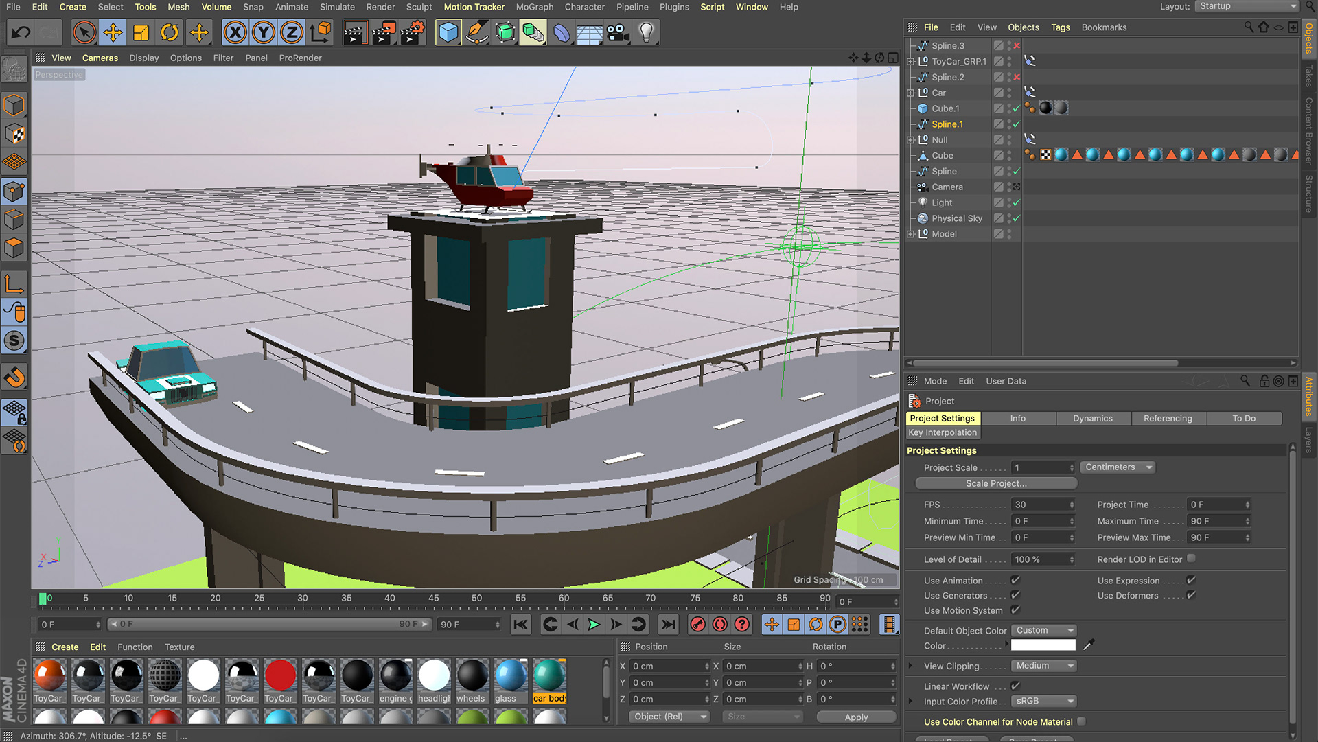Image resolution: width=1318 pixels, height=742 pixels.
Task: Open the Light object icon
Action: point(646,32)
